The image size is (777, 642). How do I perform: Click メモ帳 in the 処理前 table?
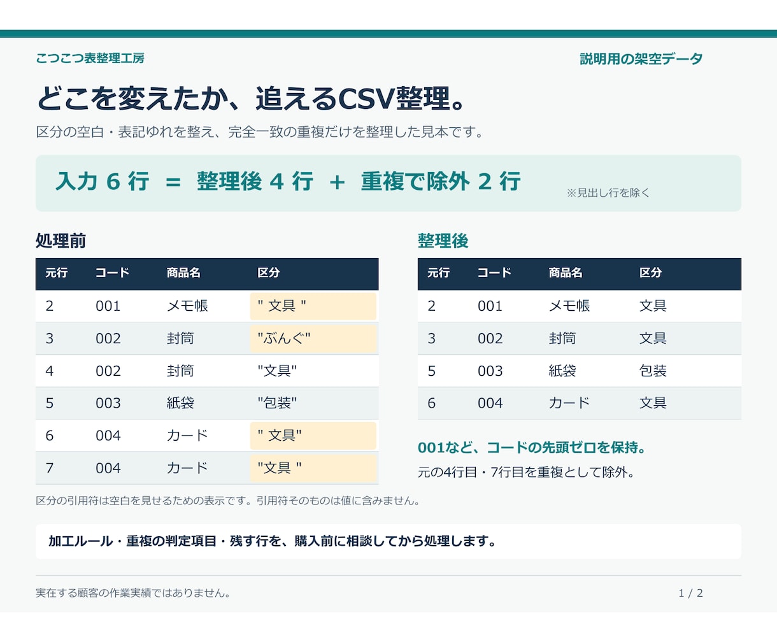tap(187, 306)
